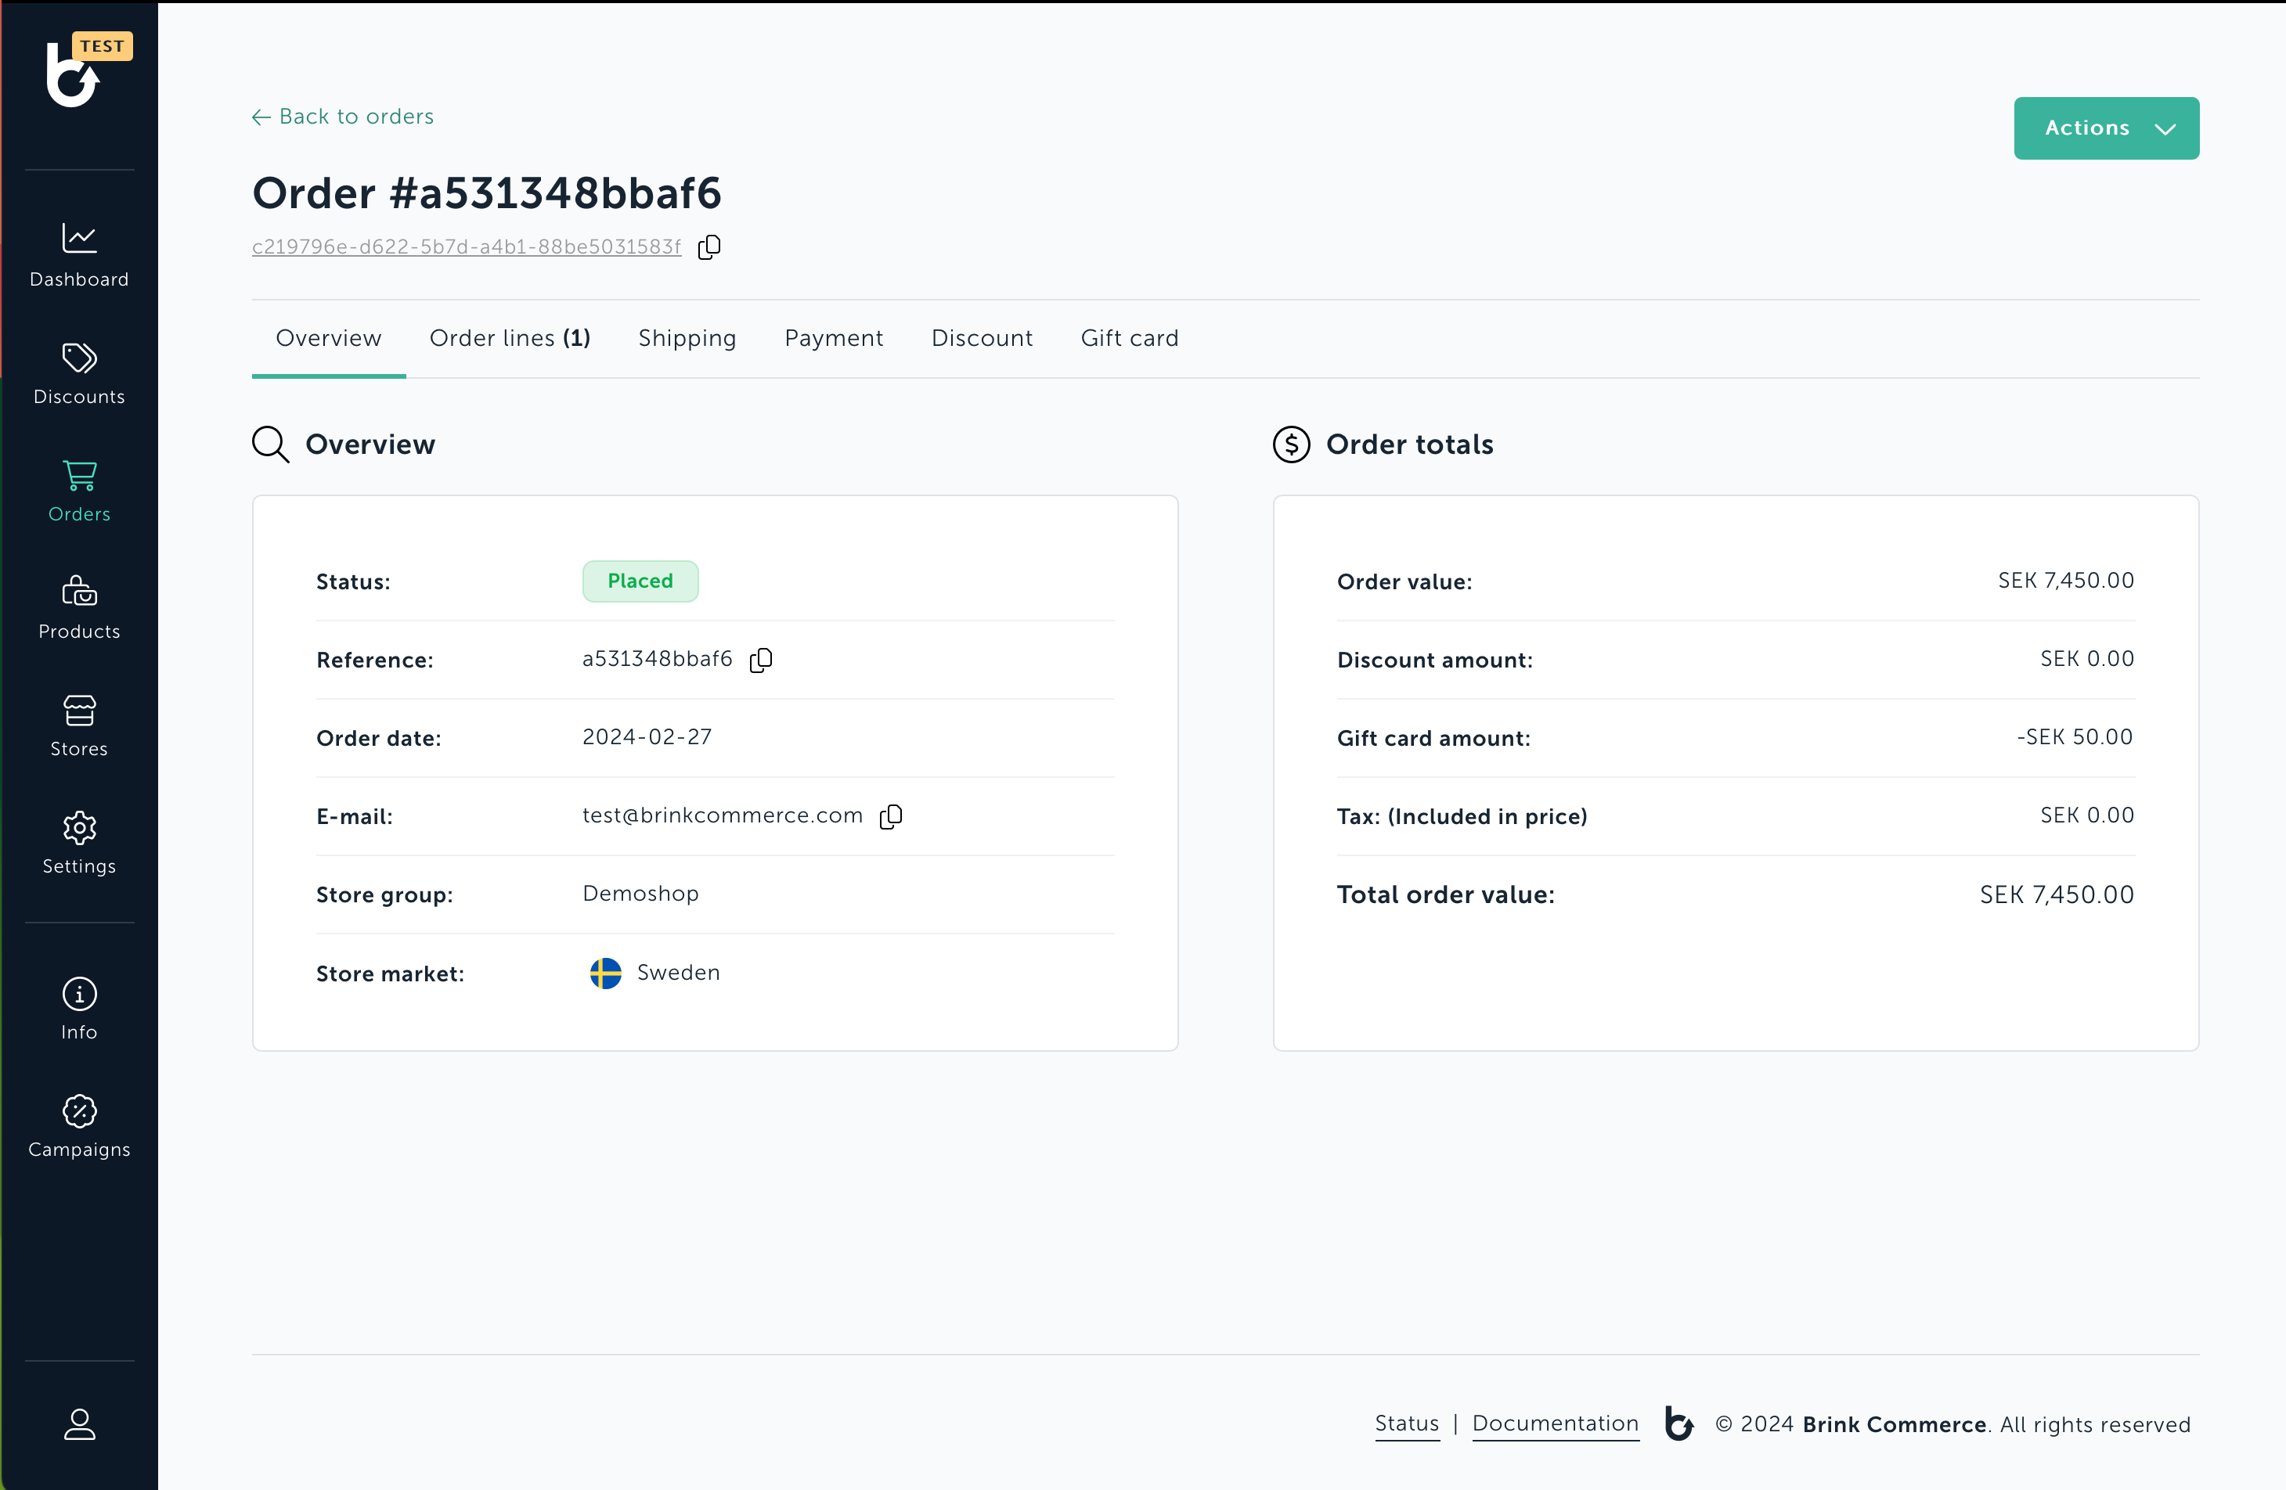The height and width of the screenshot is (1490, 2286).
Task: Select store group Demoshop
Action: click(640, 894)
